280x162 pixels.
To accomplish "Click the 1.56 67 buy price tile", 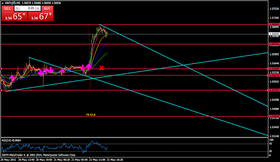I will 40,16.
